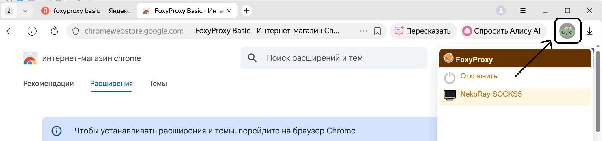Viewport: 602px width, 141px height.
Task: Click the FoxyProxy extension icon in toolbar
Action: [567, 31]
